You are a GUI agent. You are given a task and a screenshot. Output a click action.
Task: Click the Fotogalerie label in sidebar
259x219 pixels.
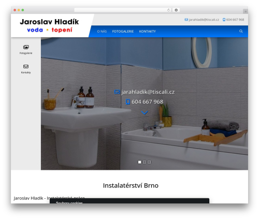coord(26,53)
